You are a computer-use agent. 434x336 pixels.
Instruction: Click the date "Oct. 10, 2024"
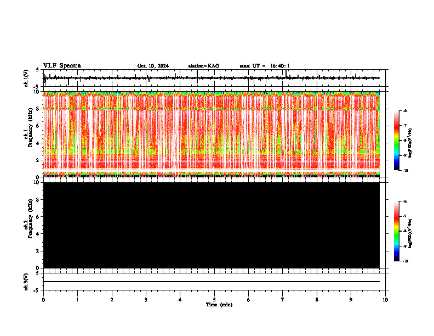[x=153, y=66]
